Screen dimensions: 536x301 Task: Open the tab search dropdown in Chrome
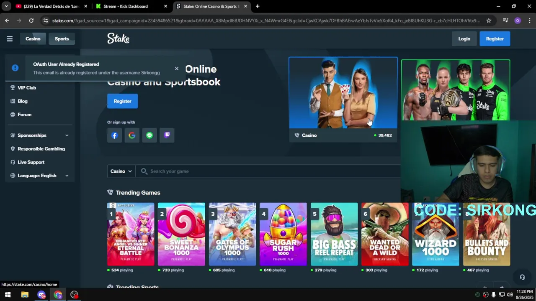[x=6, y=6]
